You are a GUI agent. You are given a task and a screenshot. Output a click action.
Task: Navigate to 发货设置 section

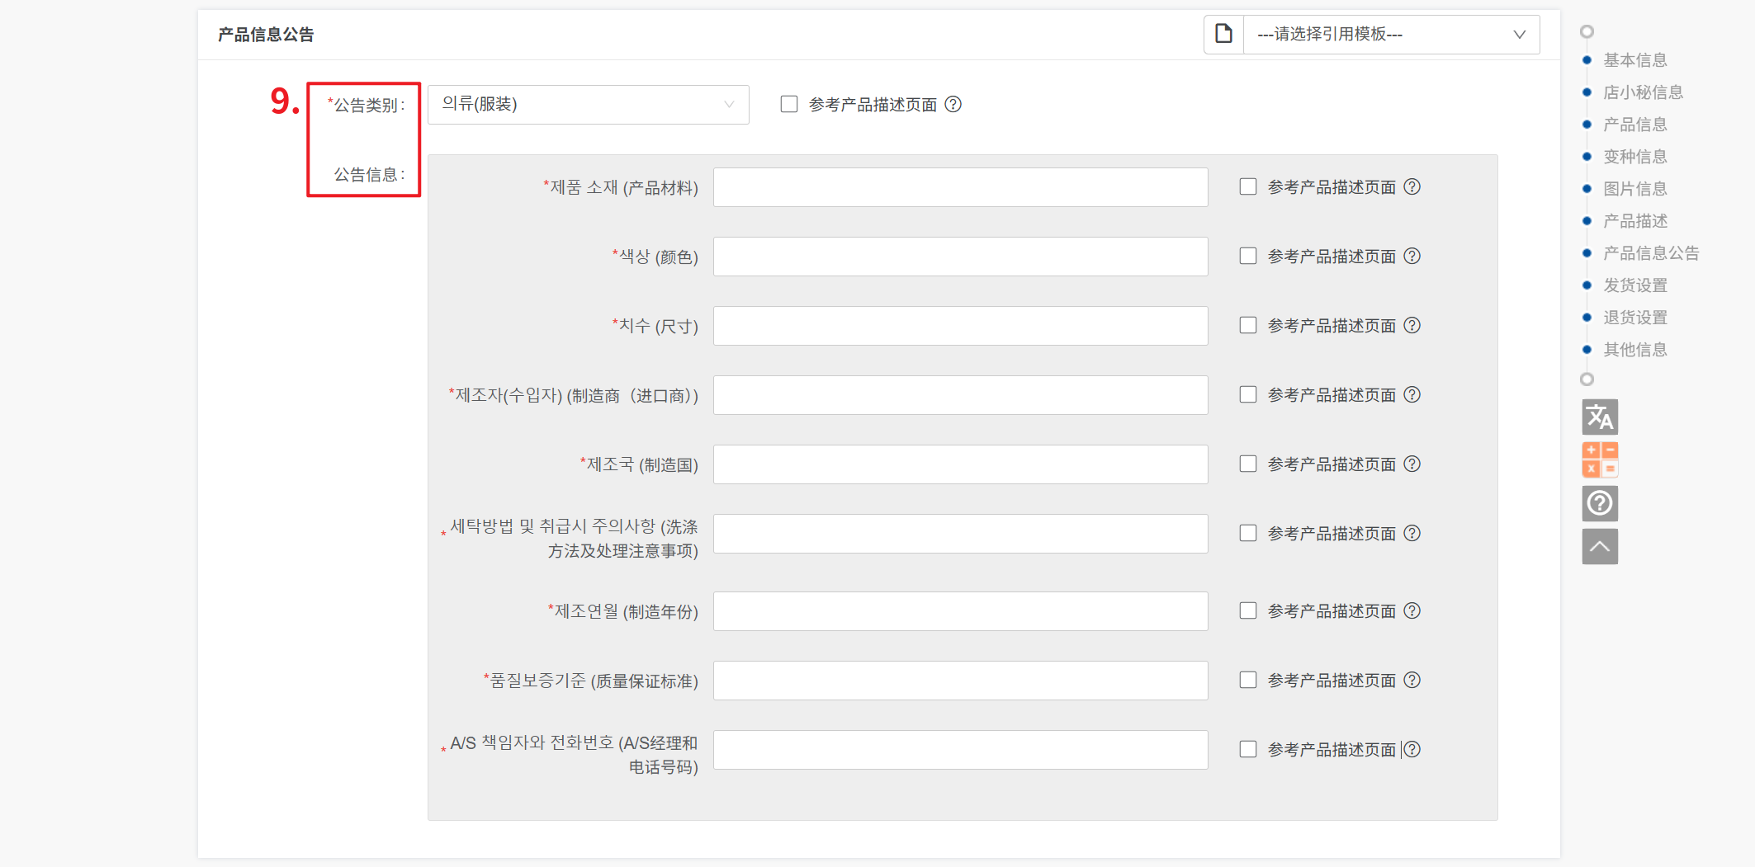pyautogui.click(x=1634, y=285)
